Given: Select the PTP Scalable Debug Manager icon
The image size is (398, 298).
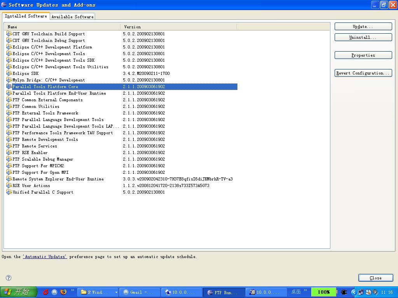Looking at the screenshot, I should pyautogui.click(x=9, y=159).
